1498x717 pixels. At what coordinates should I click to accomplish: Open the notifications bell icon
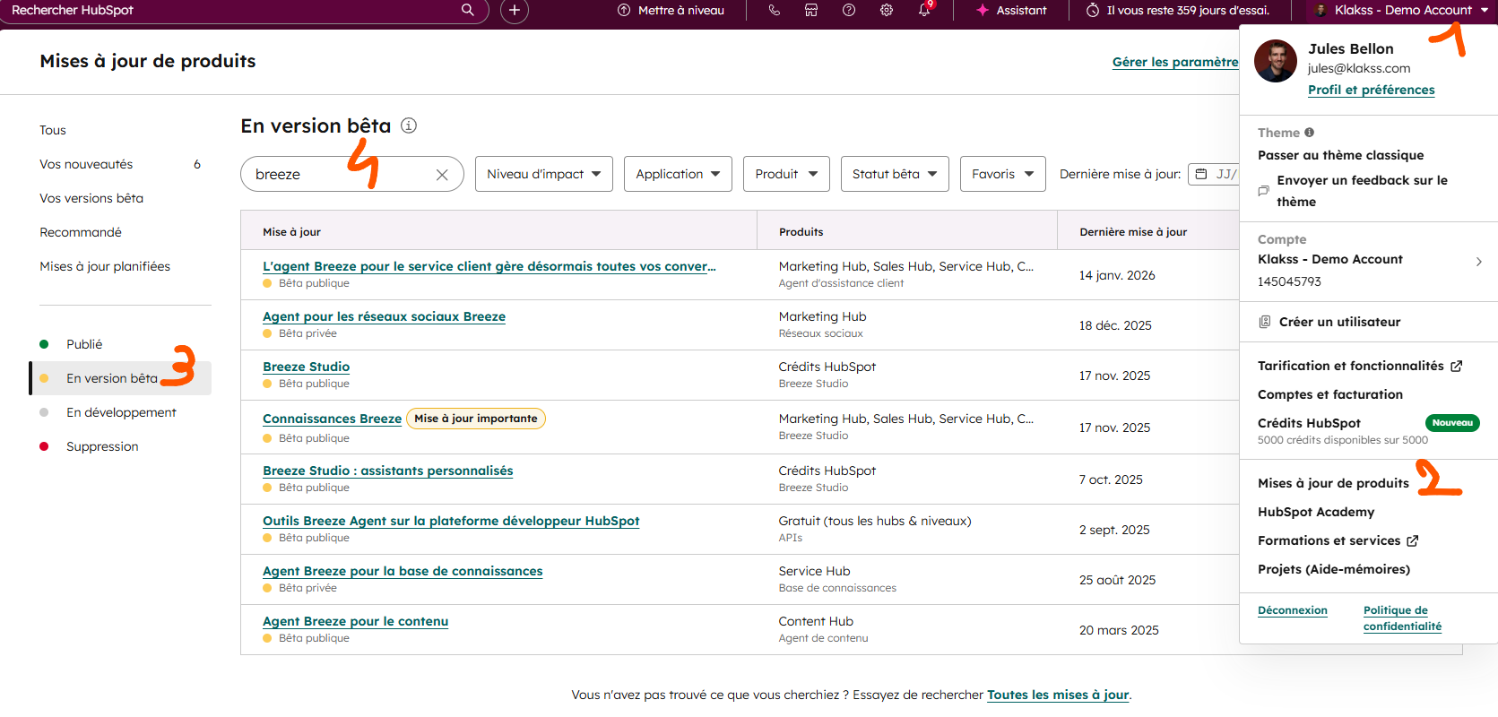tap(924, 10)
